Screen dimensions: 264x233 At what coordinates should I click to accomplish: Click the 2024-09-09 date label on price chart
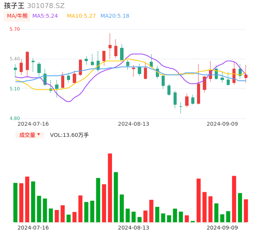(222, 124)
